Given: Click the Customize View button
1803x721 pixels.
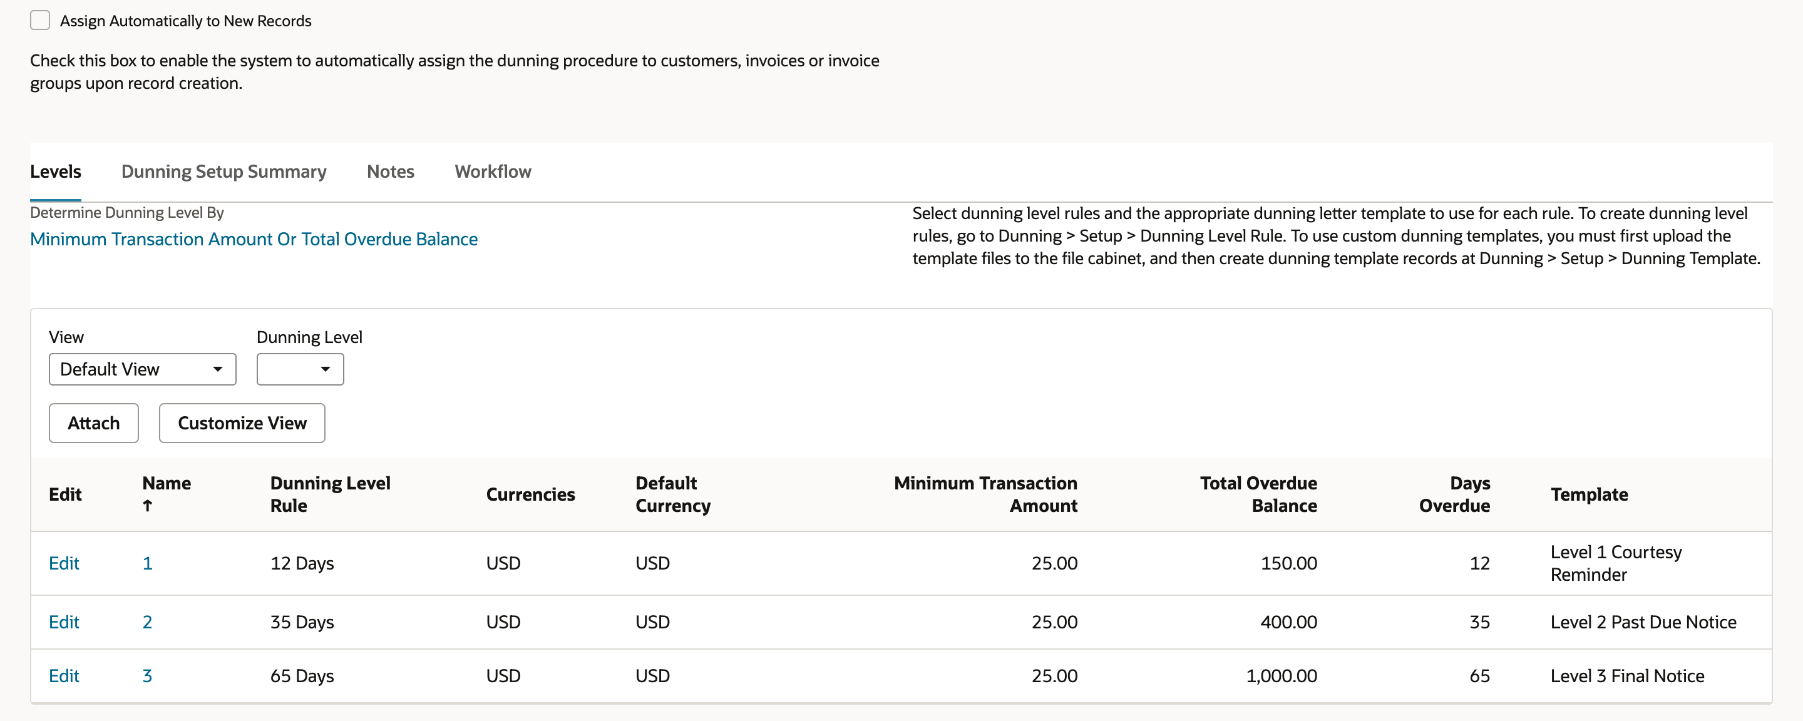Looking at the screenshot, I should pyautogui.click(x=242, y=423).
